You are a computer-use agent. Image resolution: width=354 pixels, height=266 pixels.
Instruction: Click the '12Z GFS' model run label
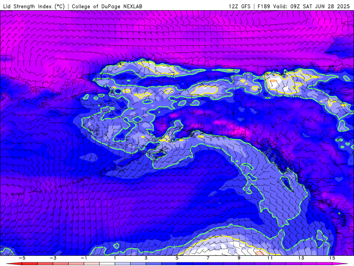tap(239, 7)
